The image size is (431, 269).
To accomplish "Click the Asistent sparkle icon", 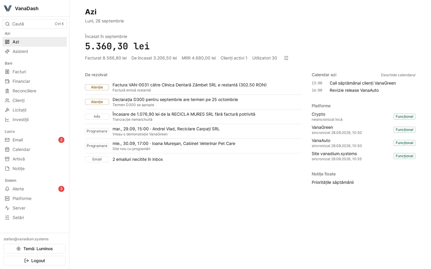I will point(7,51).
